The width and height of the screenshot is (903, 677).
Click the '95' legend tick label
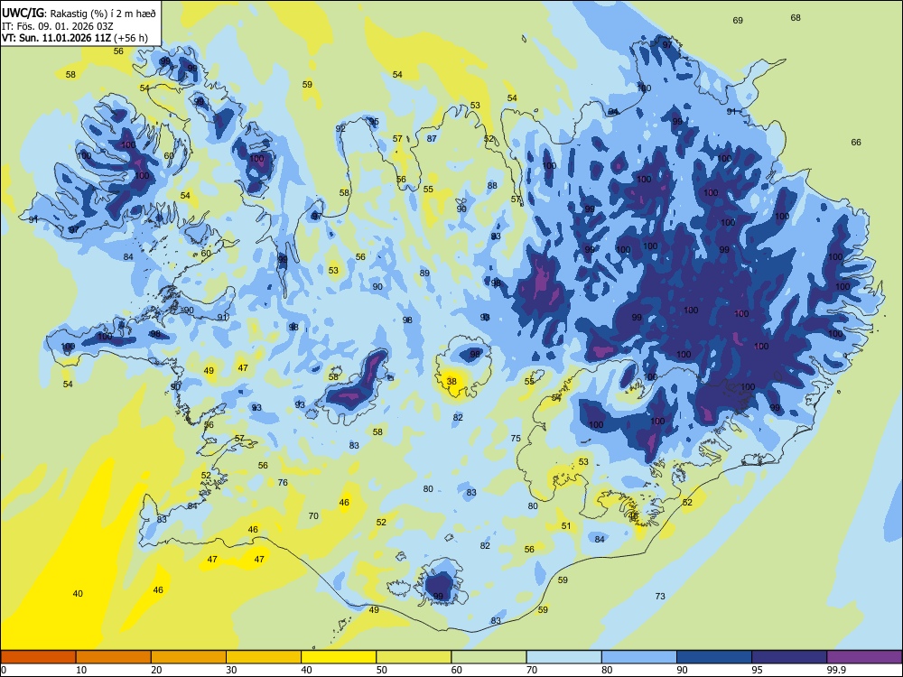coord(758,670)
